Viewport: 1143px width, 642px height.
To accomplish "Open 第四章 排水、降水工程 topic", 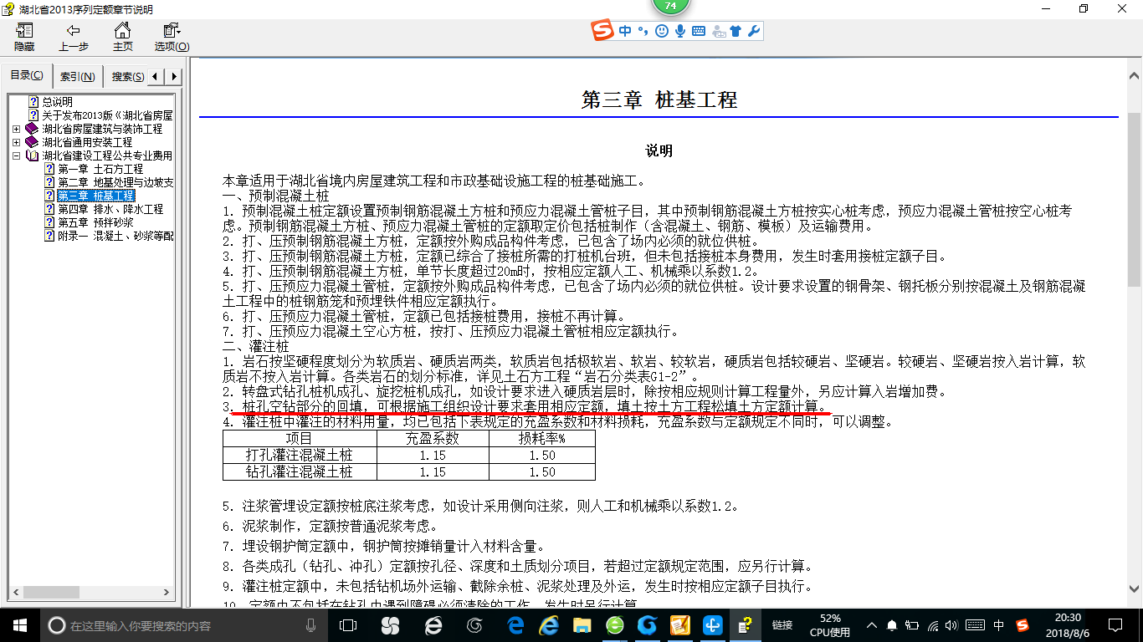I will tap(110, 209).
